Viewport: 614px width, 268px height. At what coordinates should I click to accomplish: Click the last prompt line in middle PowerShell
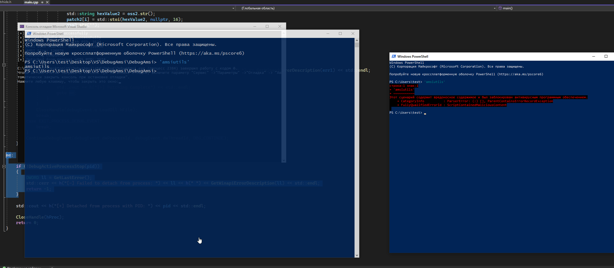pos(90,71)
